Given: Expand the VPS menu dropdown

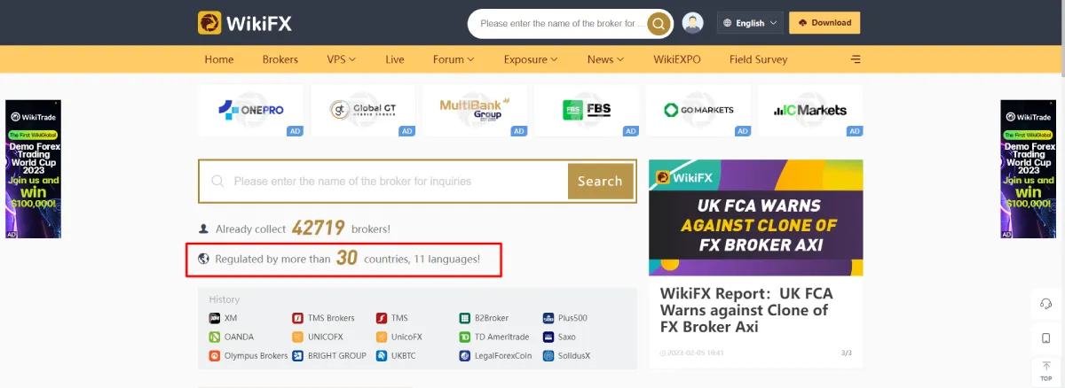Looking at the screenshot, I should coord(341,59).
